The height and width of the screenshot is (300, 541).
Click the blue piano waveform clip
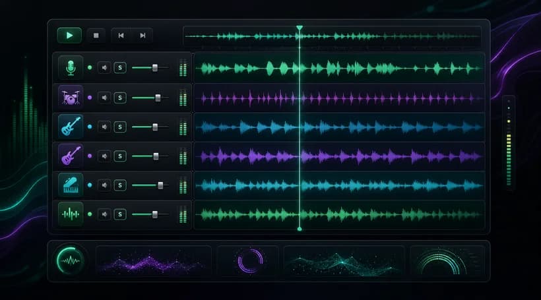(340, 185)
